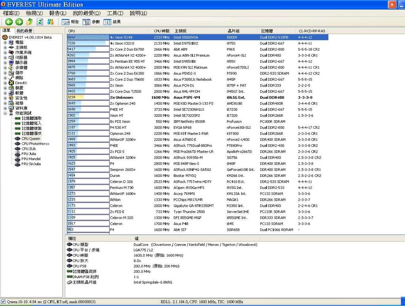Screen dimensions: 405x306
Task: Expand the 儲存 tree node
Action: coord(5,73)
